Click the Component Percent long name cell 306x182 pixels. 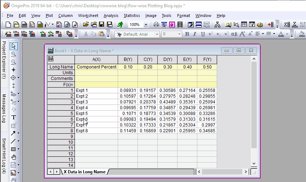coord(96,67)
